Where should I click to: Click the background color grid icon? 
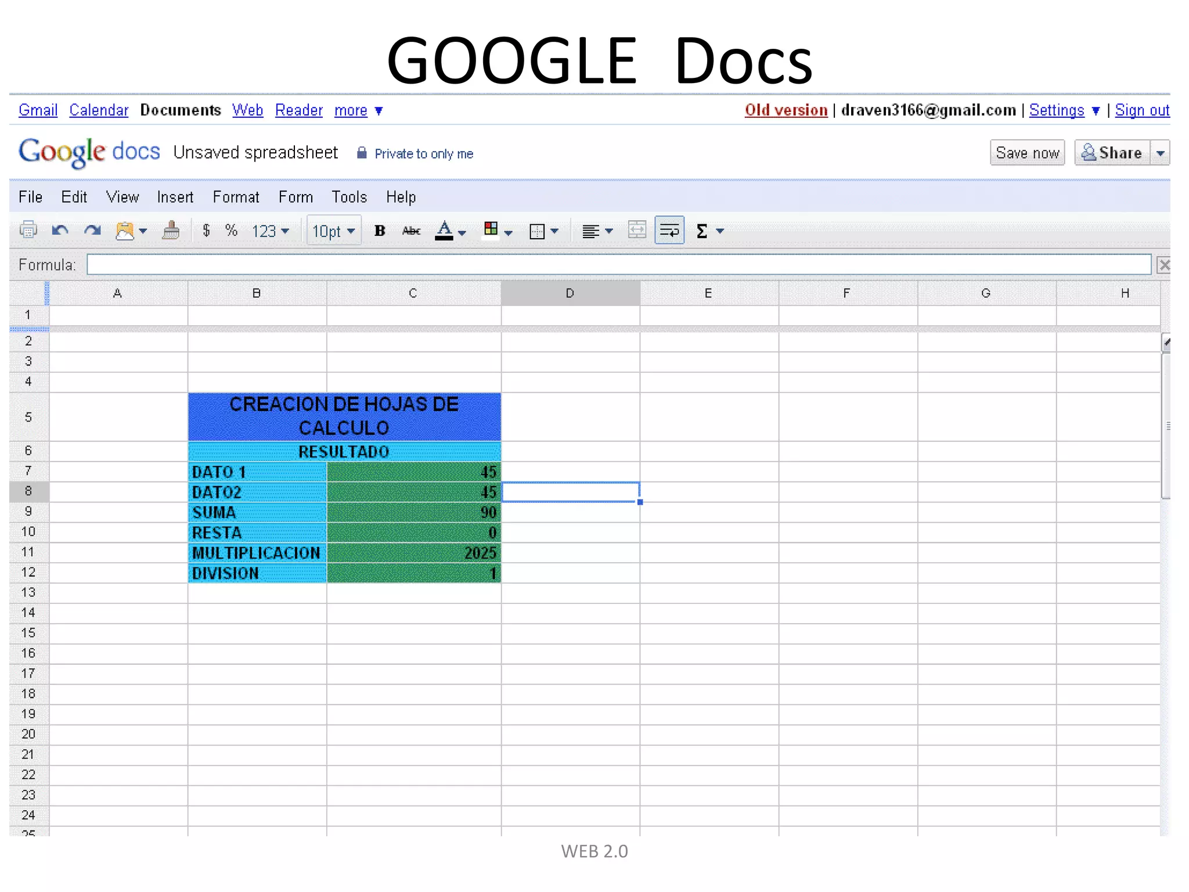tap(491, 229)
